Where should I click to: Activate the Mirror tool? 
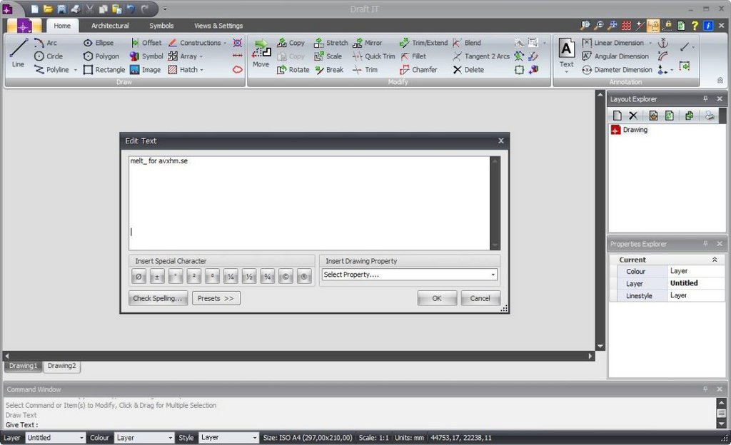click(368, 43)
